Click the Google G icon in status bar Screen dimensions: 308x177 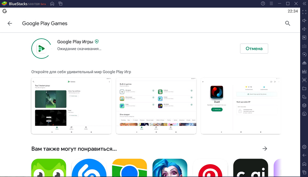[4, 11]
